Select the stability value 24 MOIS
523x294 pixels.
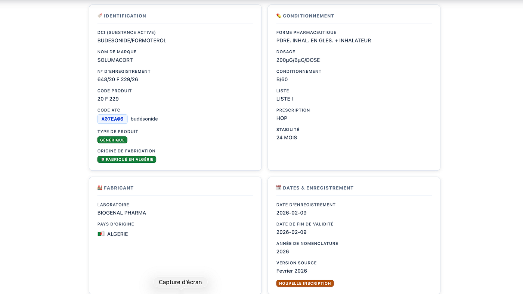click(x=287, y=137)
